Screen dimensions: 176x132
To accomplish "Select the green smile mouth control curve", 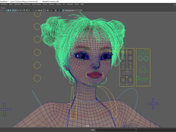I will [143, 79].
